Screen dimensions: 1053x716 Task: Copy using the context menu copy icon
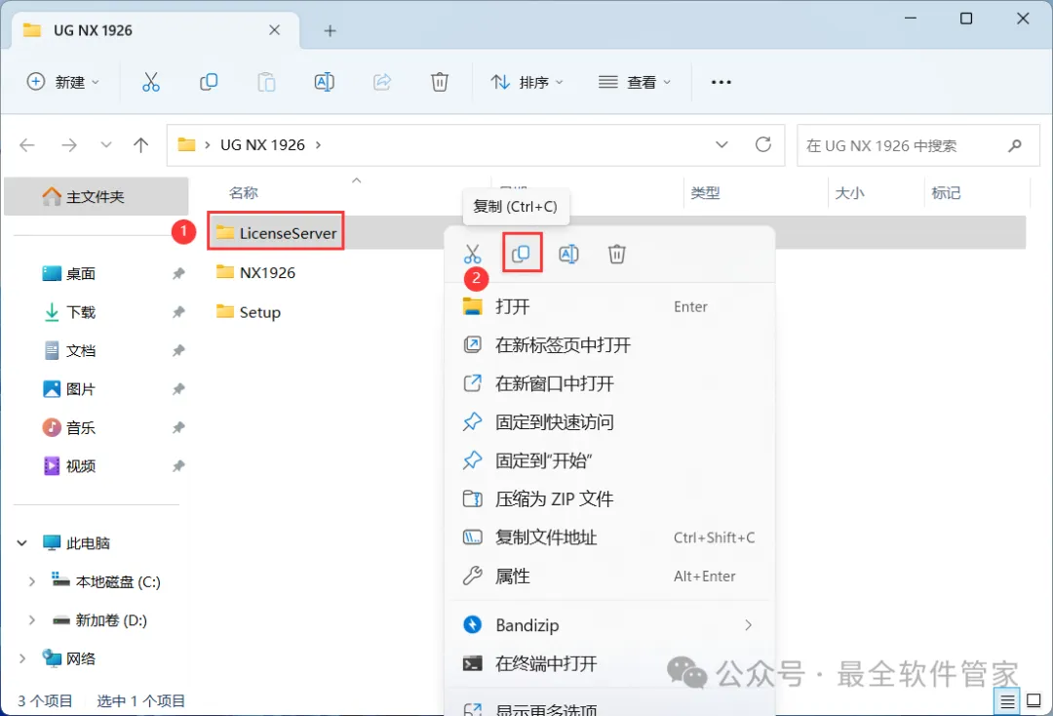[521, 254]
